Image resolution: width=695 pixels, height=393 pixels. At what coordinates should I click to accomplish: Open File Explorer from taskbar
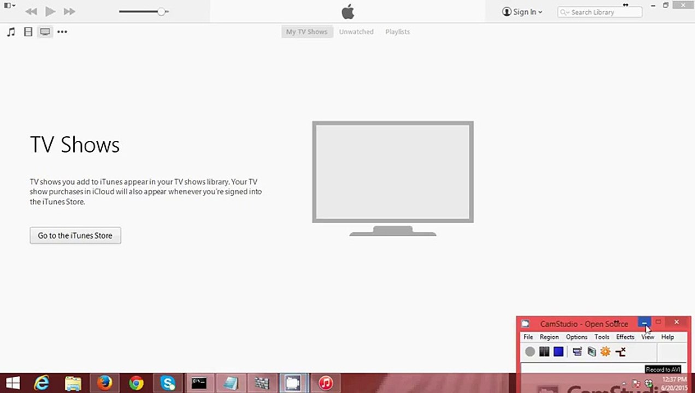[73, 383]
